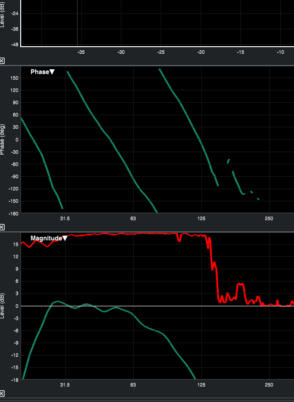Click the -48 value on top Level axis
This screenshot has height=402, width=294.
pos(15,45)
